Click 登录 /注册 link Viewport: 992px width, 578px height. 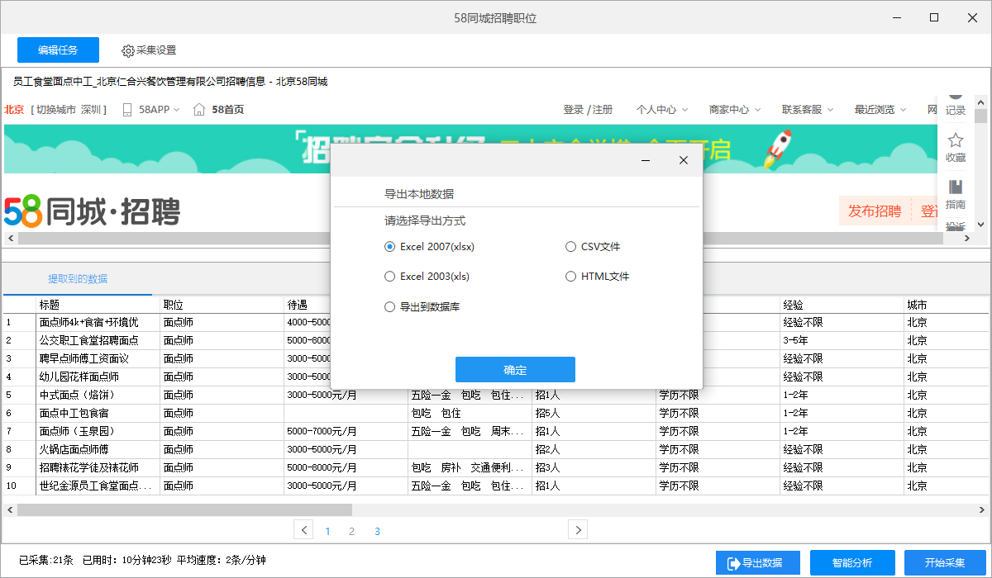pos(588,109)
